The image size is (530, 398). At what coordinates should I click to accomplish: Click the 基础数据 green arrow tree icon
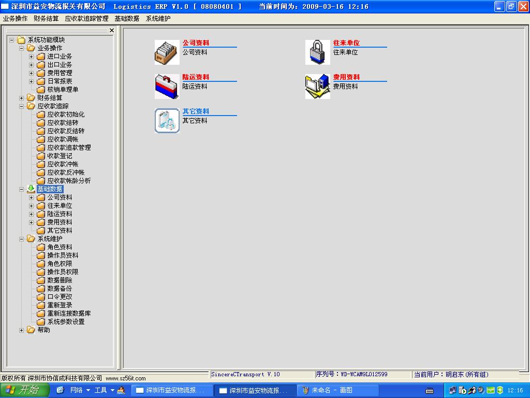31,189
